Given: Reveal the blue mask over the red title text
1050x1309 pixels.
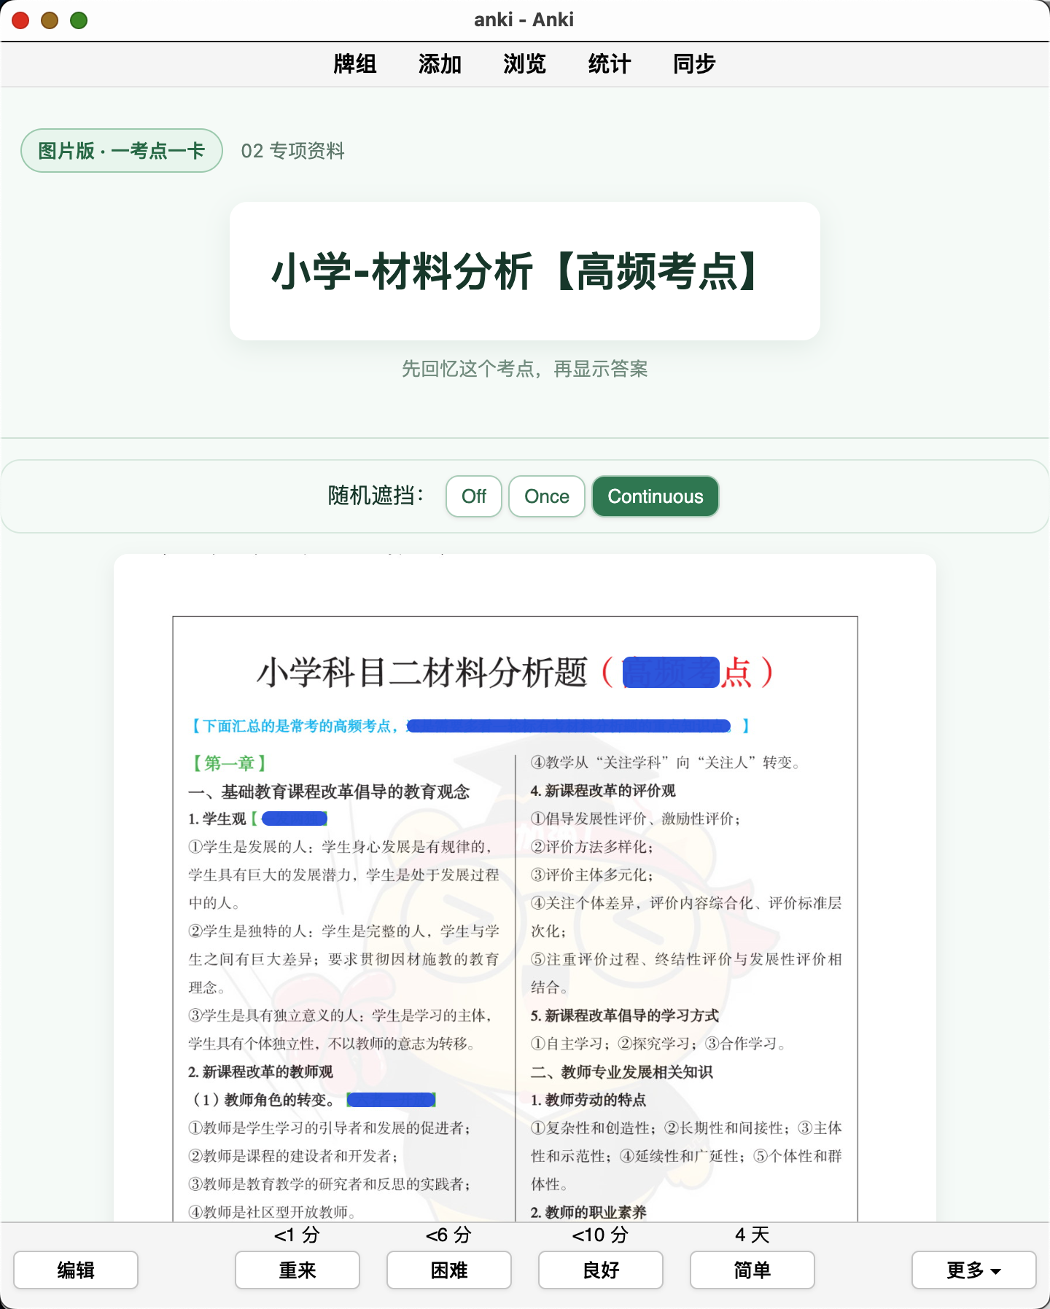Looking at the screenshot, I should pyautogui.click(x=671, y=672).
